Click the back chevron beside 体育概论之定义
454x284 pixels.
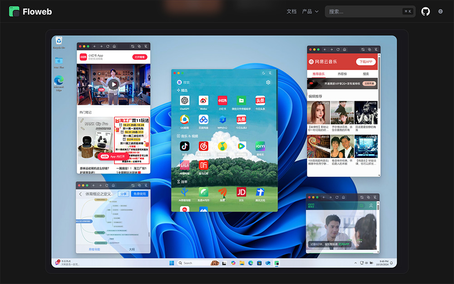(x=80, y=194)
